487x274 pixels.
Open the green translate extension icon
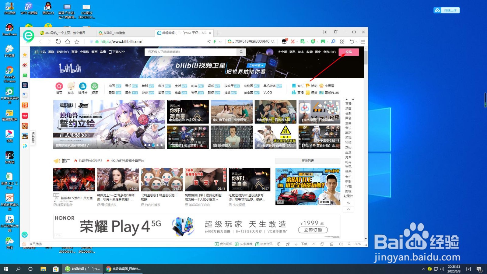303,41
